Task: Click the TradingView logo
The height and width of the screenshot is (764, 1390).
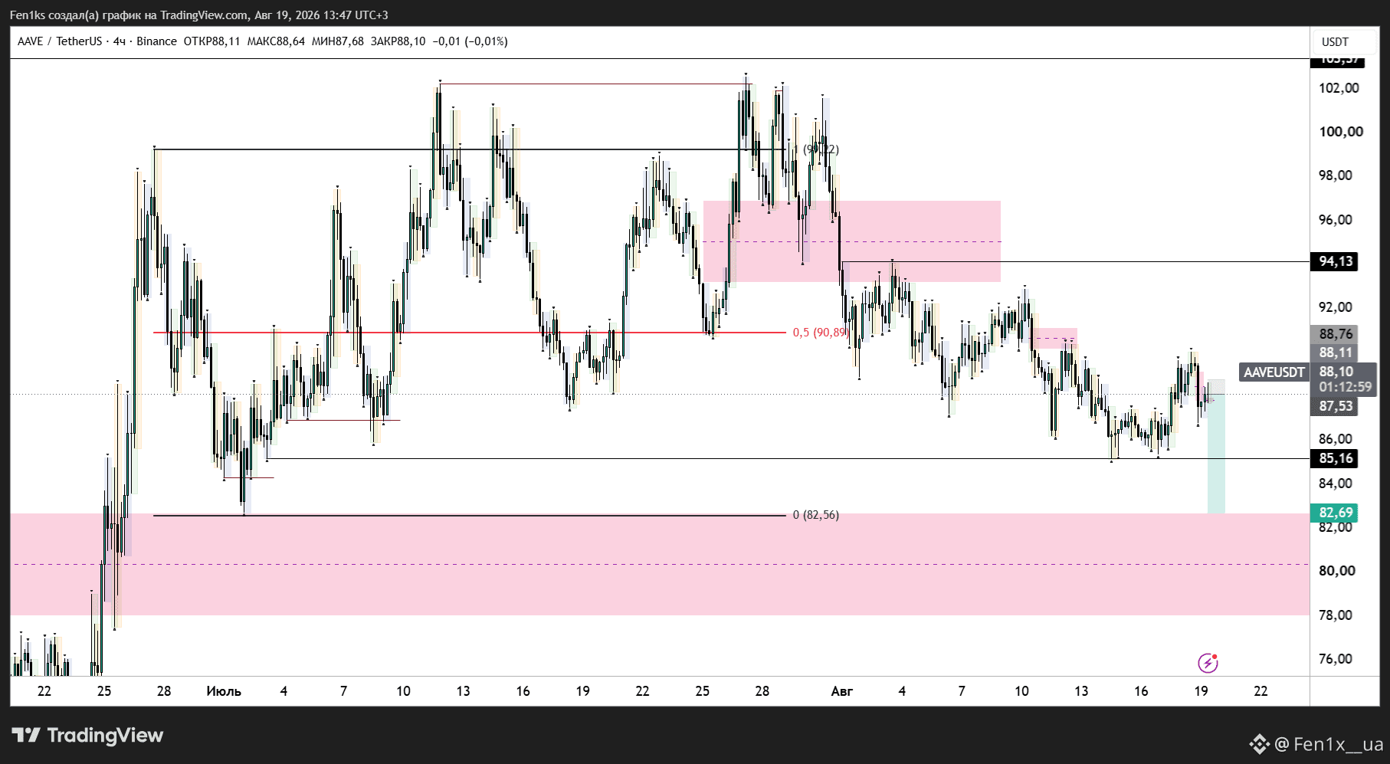Action: 88,736
